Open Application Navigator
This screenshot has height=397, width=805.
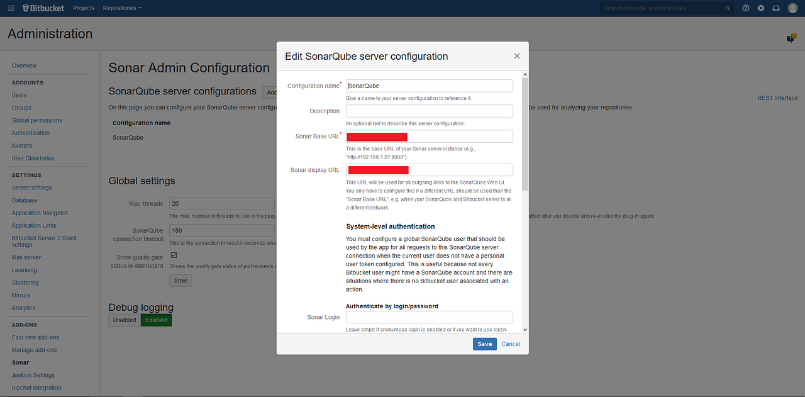[x=40, y=213]
